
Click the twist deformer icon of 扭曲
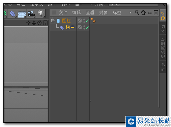pyautogui.click(x=62, y=28)
